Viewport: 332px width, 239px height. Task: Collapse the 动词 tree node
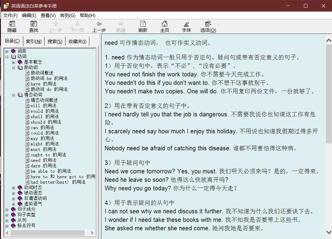(x=7, y=57)
